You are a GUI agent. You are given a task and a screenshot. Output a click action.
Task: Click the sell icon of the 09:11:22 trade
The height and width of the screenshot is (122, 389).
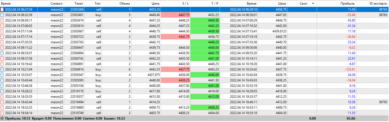tap(2, 47)
